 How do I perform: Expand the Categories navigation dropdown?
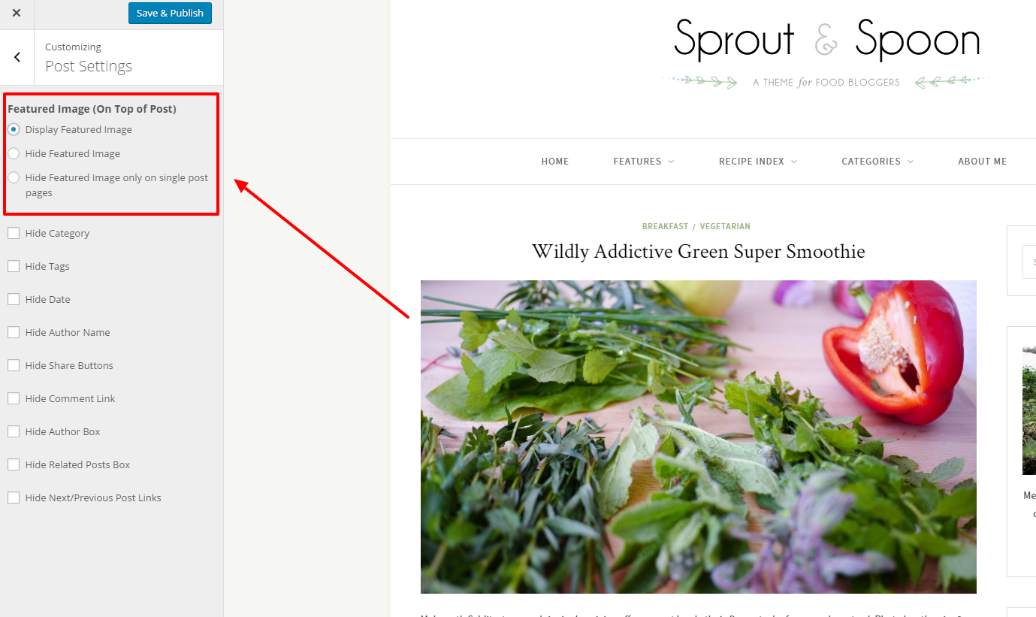coord(877,162)
